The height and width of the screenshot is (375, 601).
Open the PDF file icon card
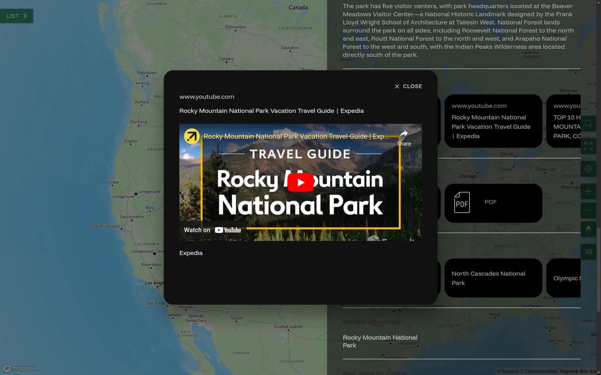pos(493,203)
